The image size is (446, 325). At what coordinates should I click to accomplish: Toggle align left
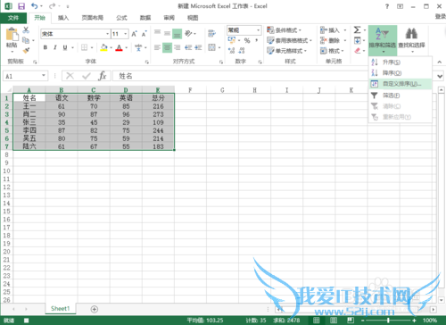pos(157,47)
